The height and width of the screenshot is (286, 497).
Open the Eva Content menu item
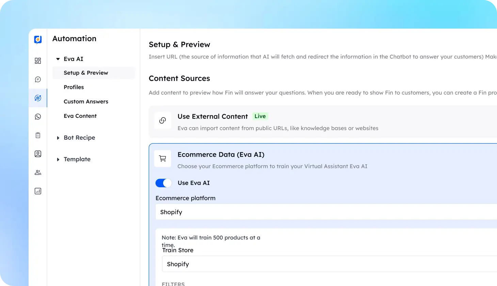tap(80, 116)
